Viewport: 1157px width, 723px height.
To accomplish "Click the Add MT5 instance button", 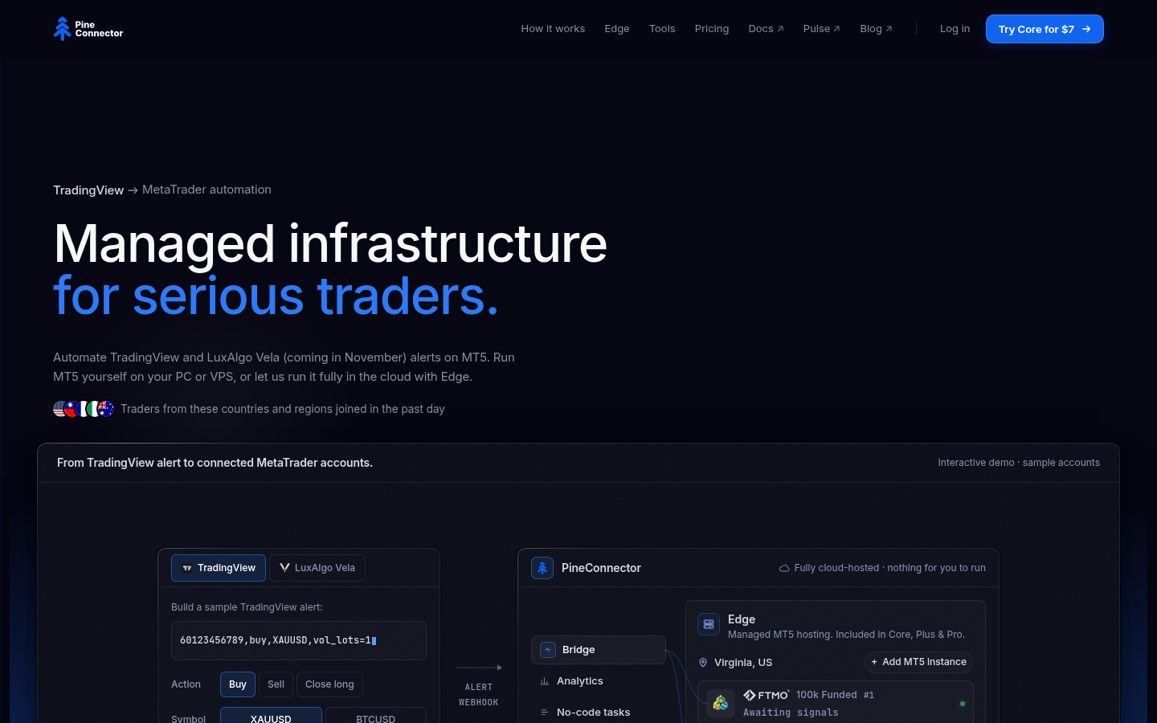I will (x=918, y=662).
